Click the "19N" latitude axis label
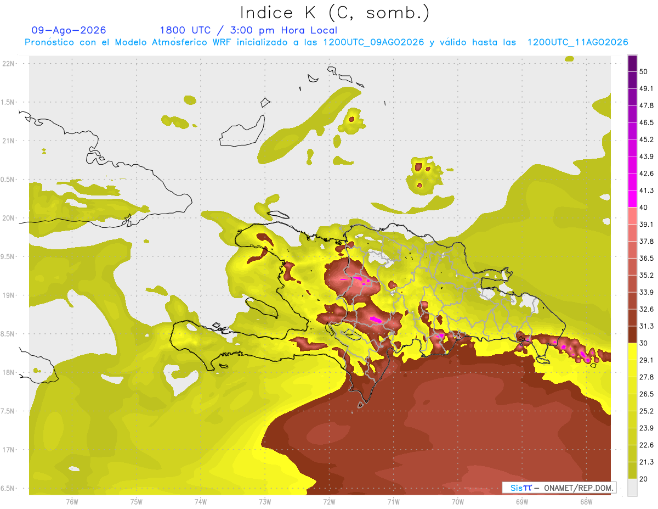 pyautogui.click(x=9, y=295)
